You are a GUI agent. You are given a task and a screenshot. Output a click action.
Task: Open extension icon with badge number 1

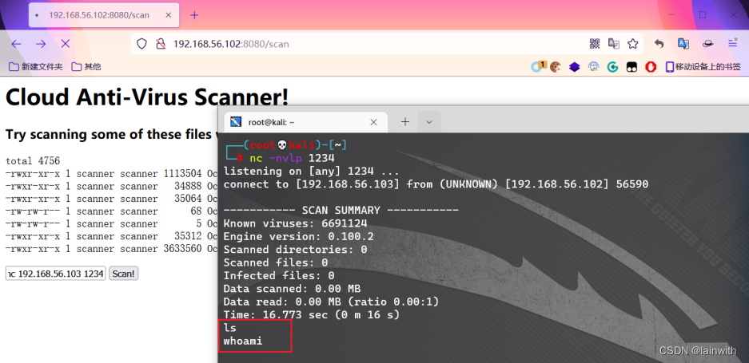(x=538, y=66)
